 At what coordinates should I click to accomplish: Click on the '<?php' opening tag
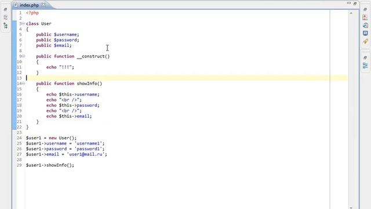tap(32, 13)
